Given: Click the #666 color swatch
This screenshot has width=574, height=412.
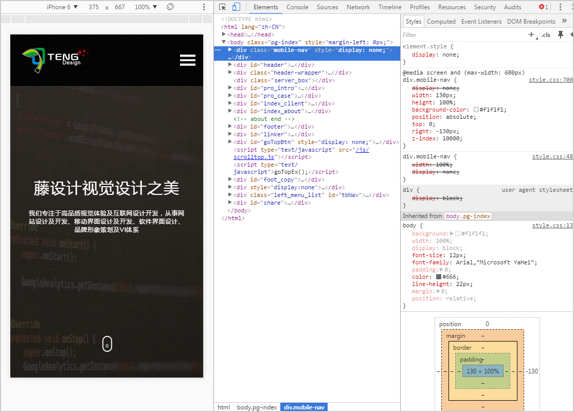Looking at the screenshot, I should click(438, 277).
